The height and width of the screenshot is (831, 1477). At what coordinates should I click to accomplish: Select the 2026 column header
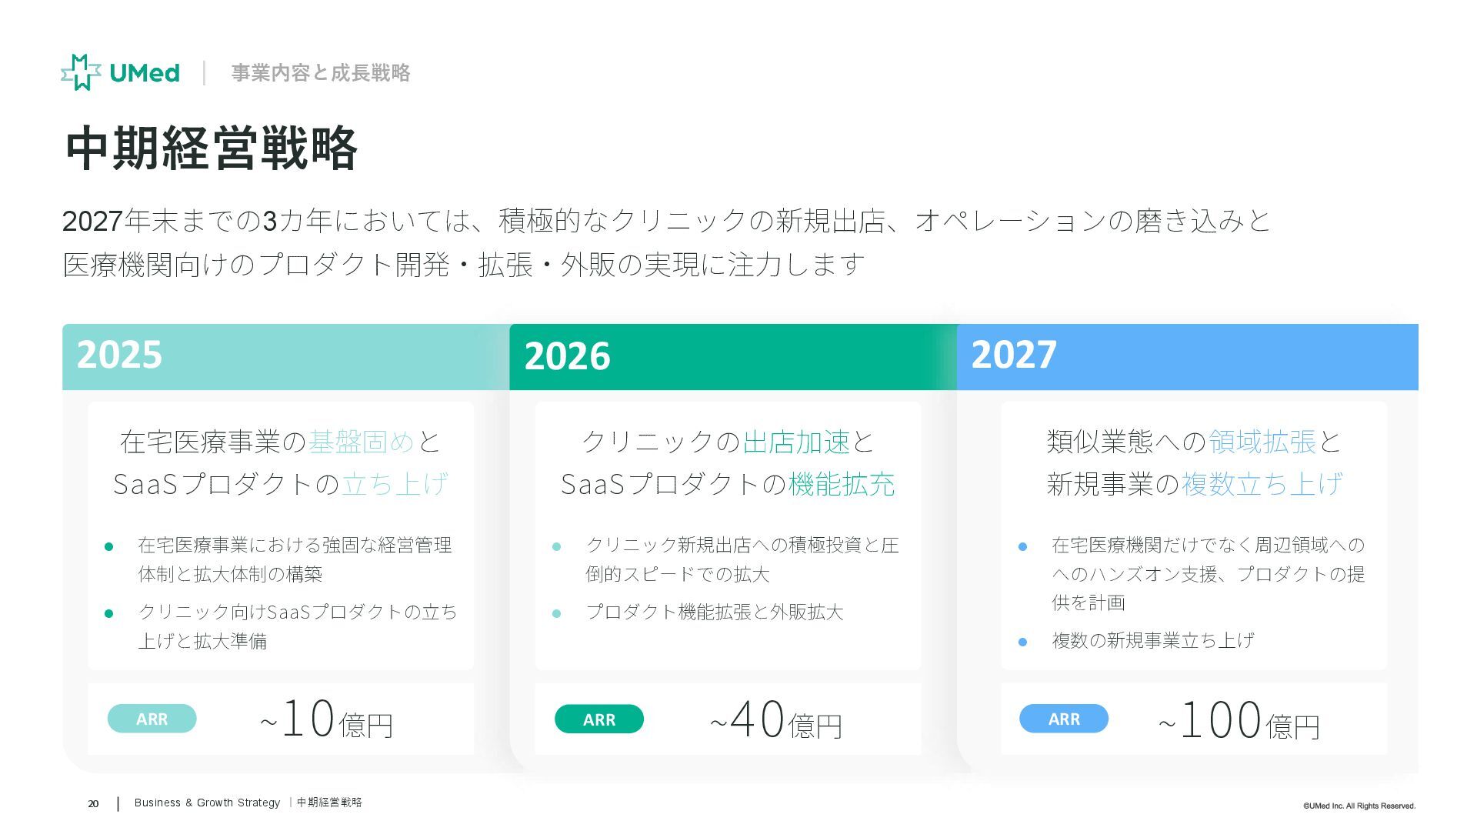point(567,357)
